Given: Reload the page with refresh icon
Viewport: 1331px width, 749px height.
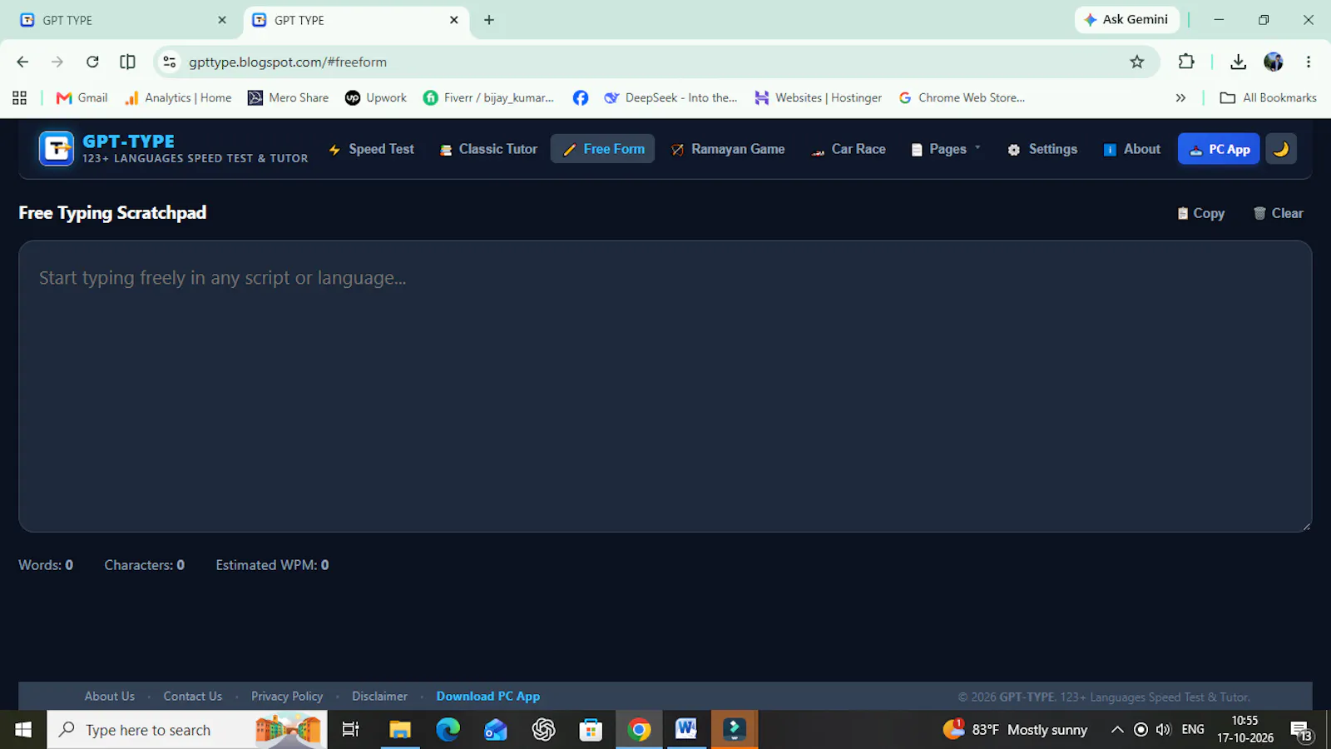Looking at the screenshot, I should tap(92, 62).
